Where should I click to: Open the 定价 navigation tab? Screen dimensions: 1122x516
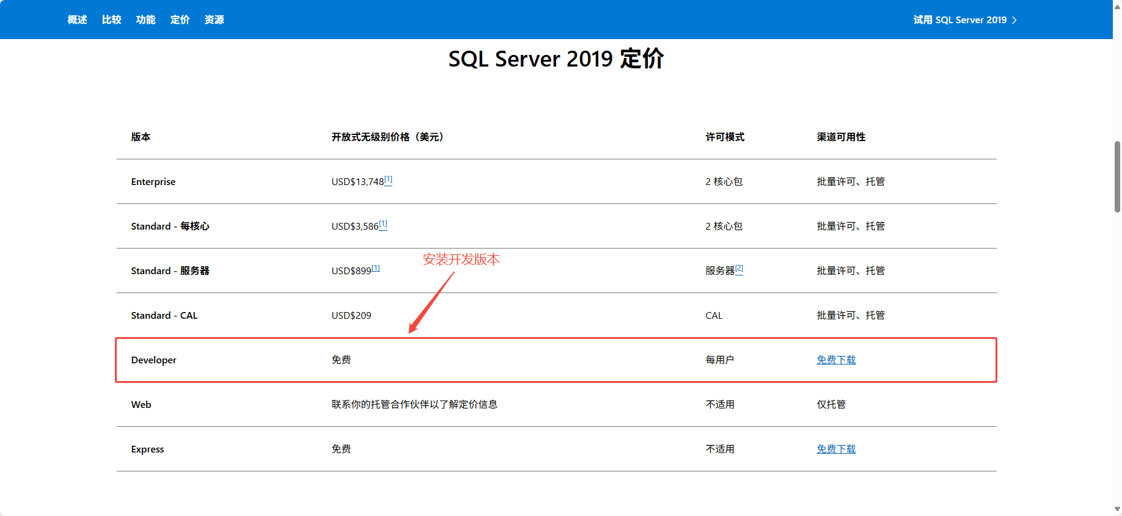[x=180, y=20]
